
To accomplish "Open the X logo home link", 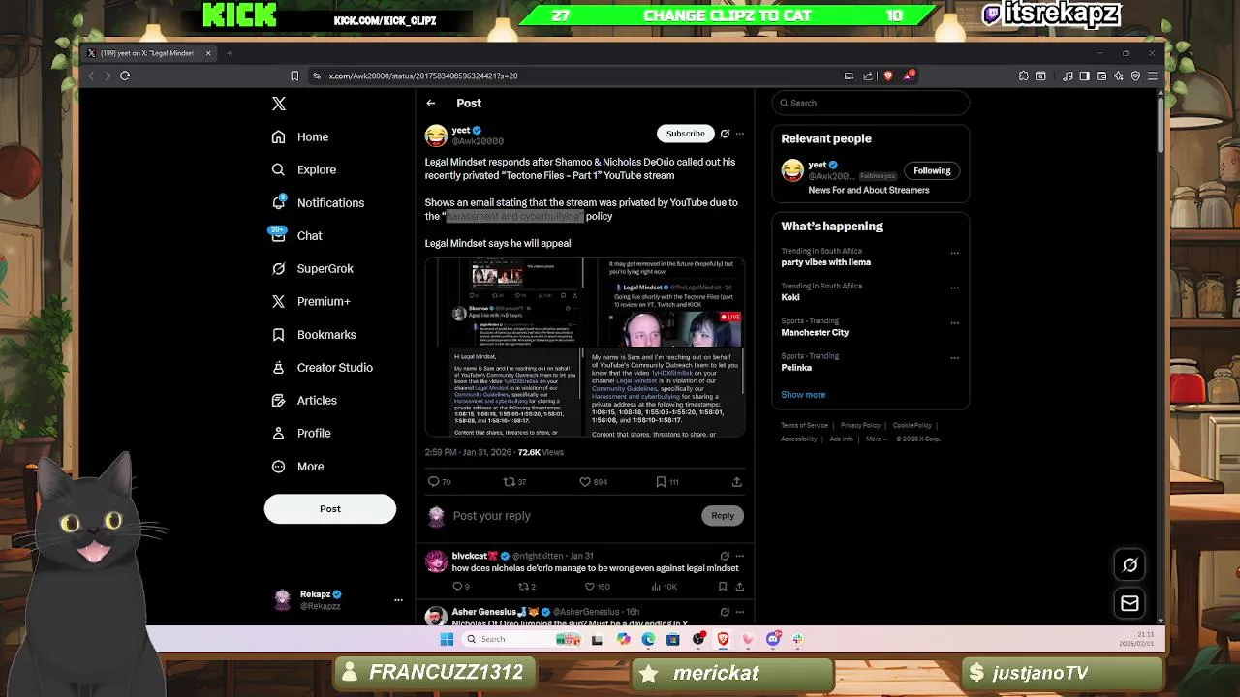I will point(279,104).
